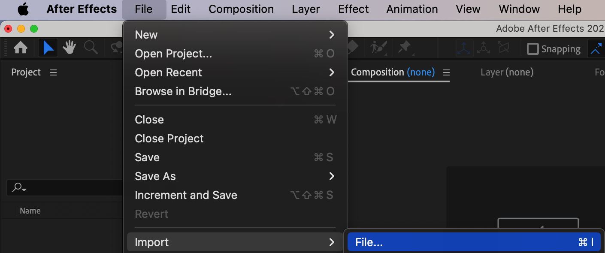605x253 pixels.
Task: Select the Zoom magnifier tool
Action: (91, 48)
